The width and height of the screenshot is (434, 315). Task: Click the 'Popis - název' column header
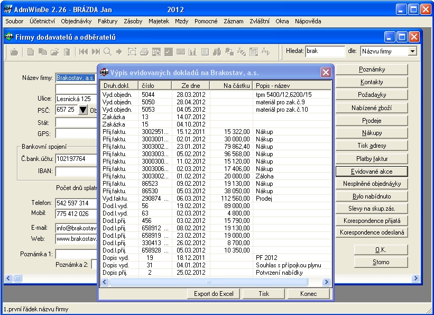(292, 86)
